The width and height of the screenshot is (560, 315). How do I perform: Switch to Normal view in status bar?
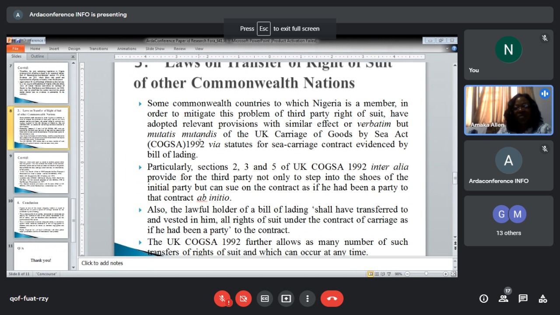coord(371,274)
